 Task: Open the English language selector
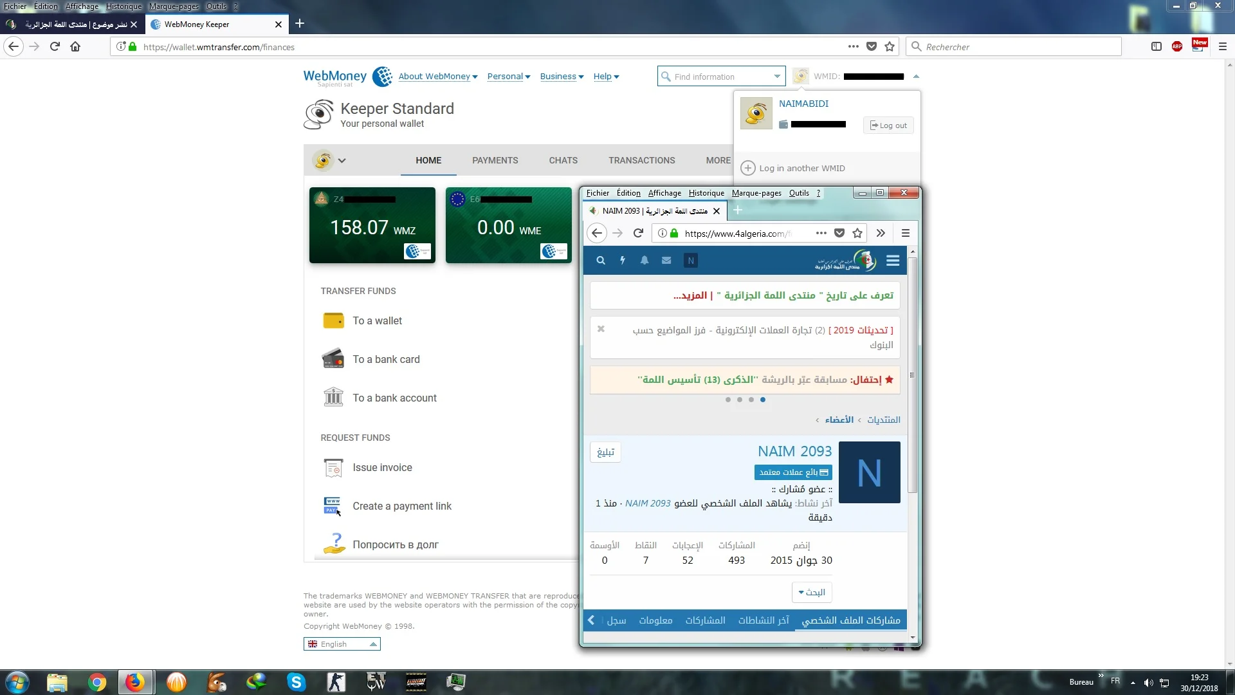(342, 644)
